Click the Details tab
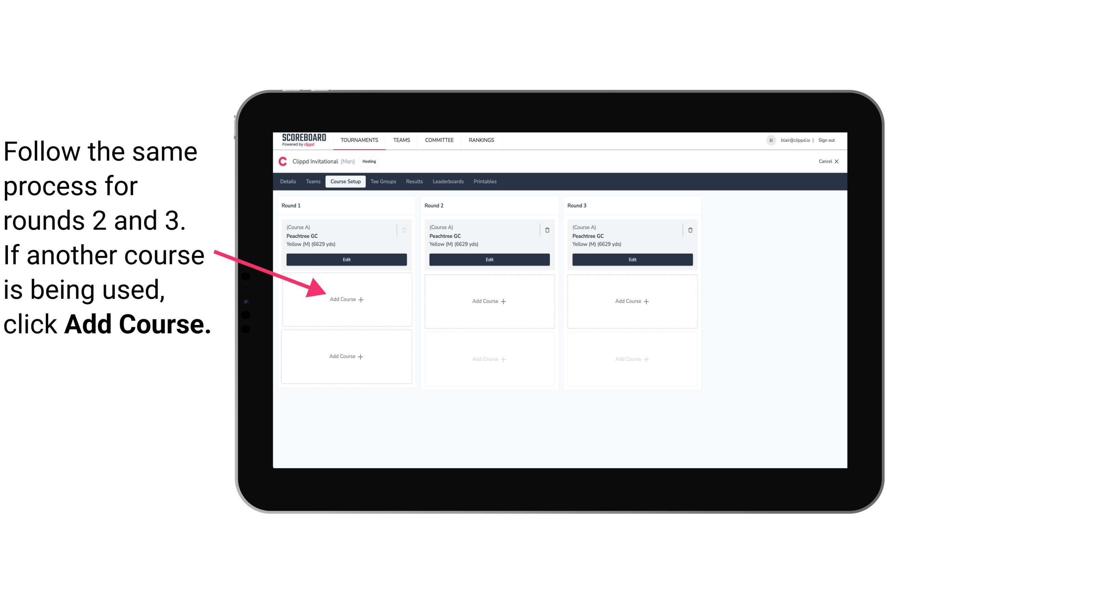 point(289,182)
